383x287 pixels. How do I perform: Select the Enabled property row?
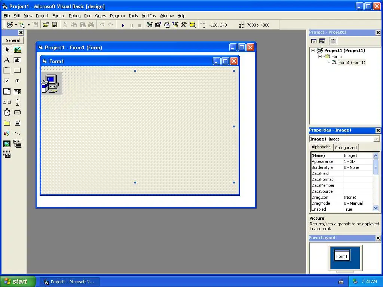pyautogui.click(x=342, y=209)
